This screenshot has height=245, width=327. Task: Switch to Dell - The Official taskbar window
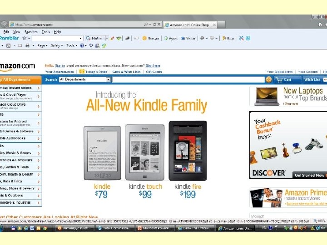click(x=195, y=228)
